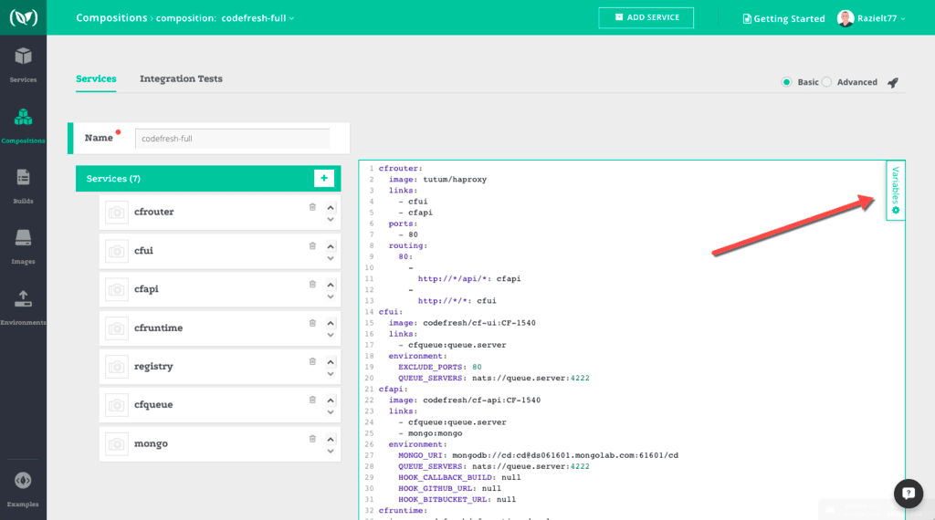935x520 pixels.
Task: Click the ADD SERVICE button
Action: click(x=646, y=17)
